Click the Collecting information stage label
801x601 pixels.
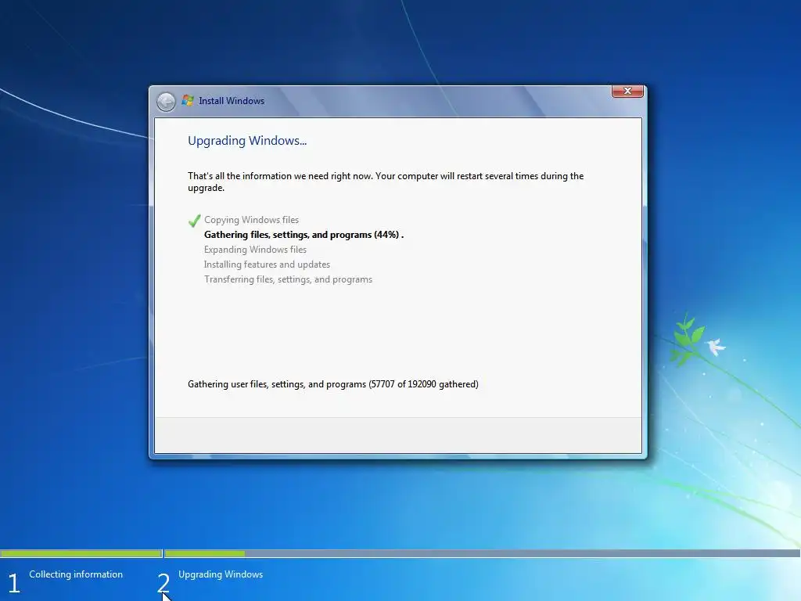(76, 574)
